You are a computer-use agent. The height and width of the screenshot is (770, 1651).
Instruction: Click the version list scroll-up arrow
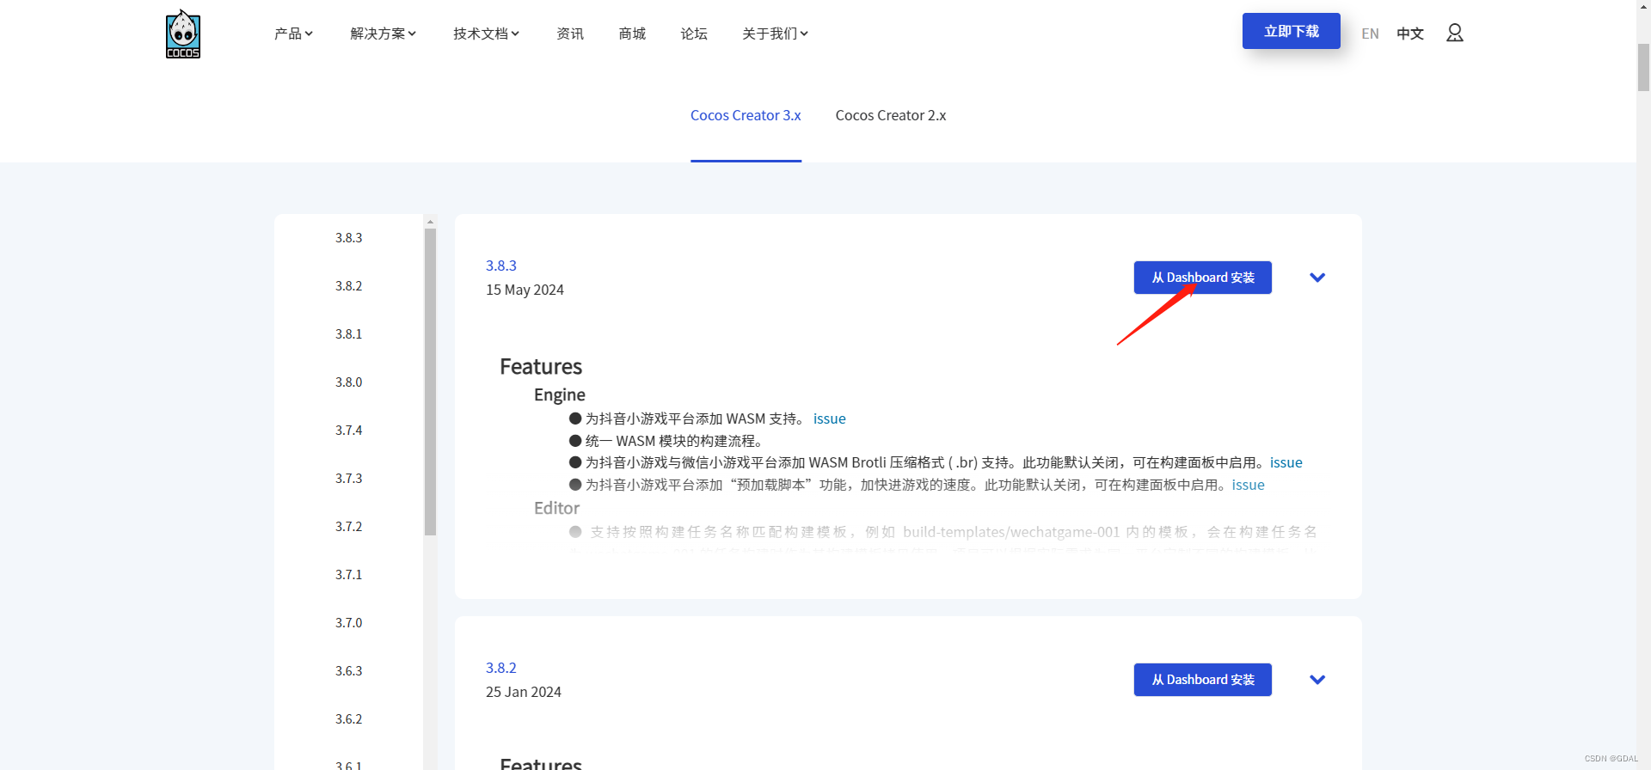[x=430, y=222]
